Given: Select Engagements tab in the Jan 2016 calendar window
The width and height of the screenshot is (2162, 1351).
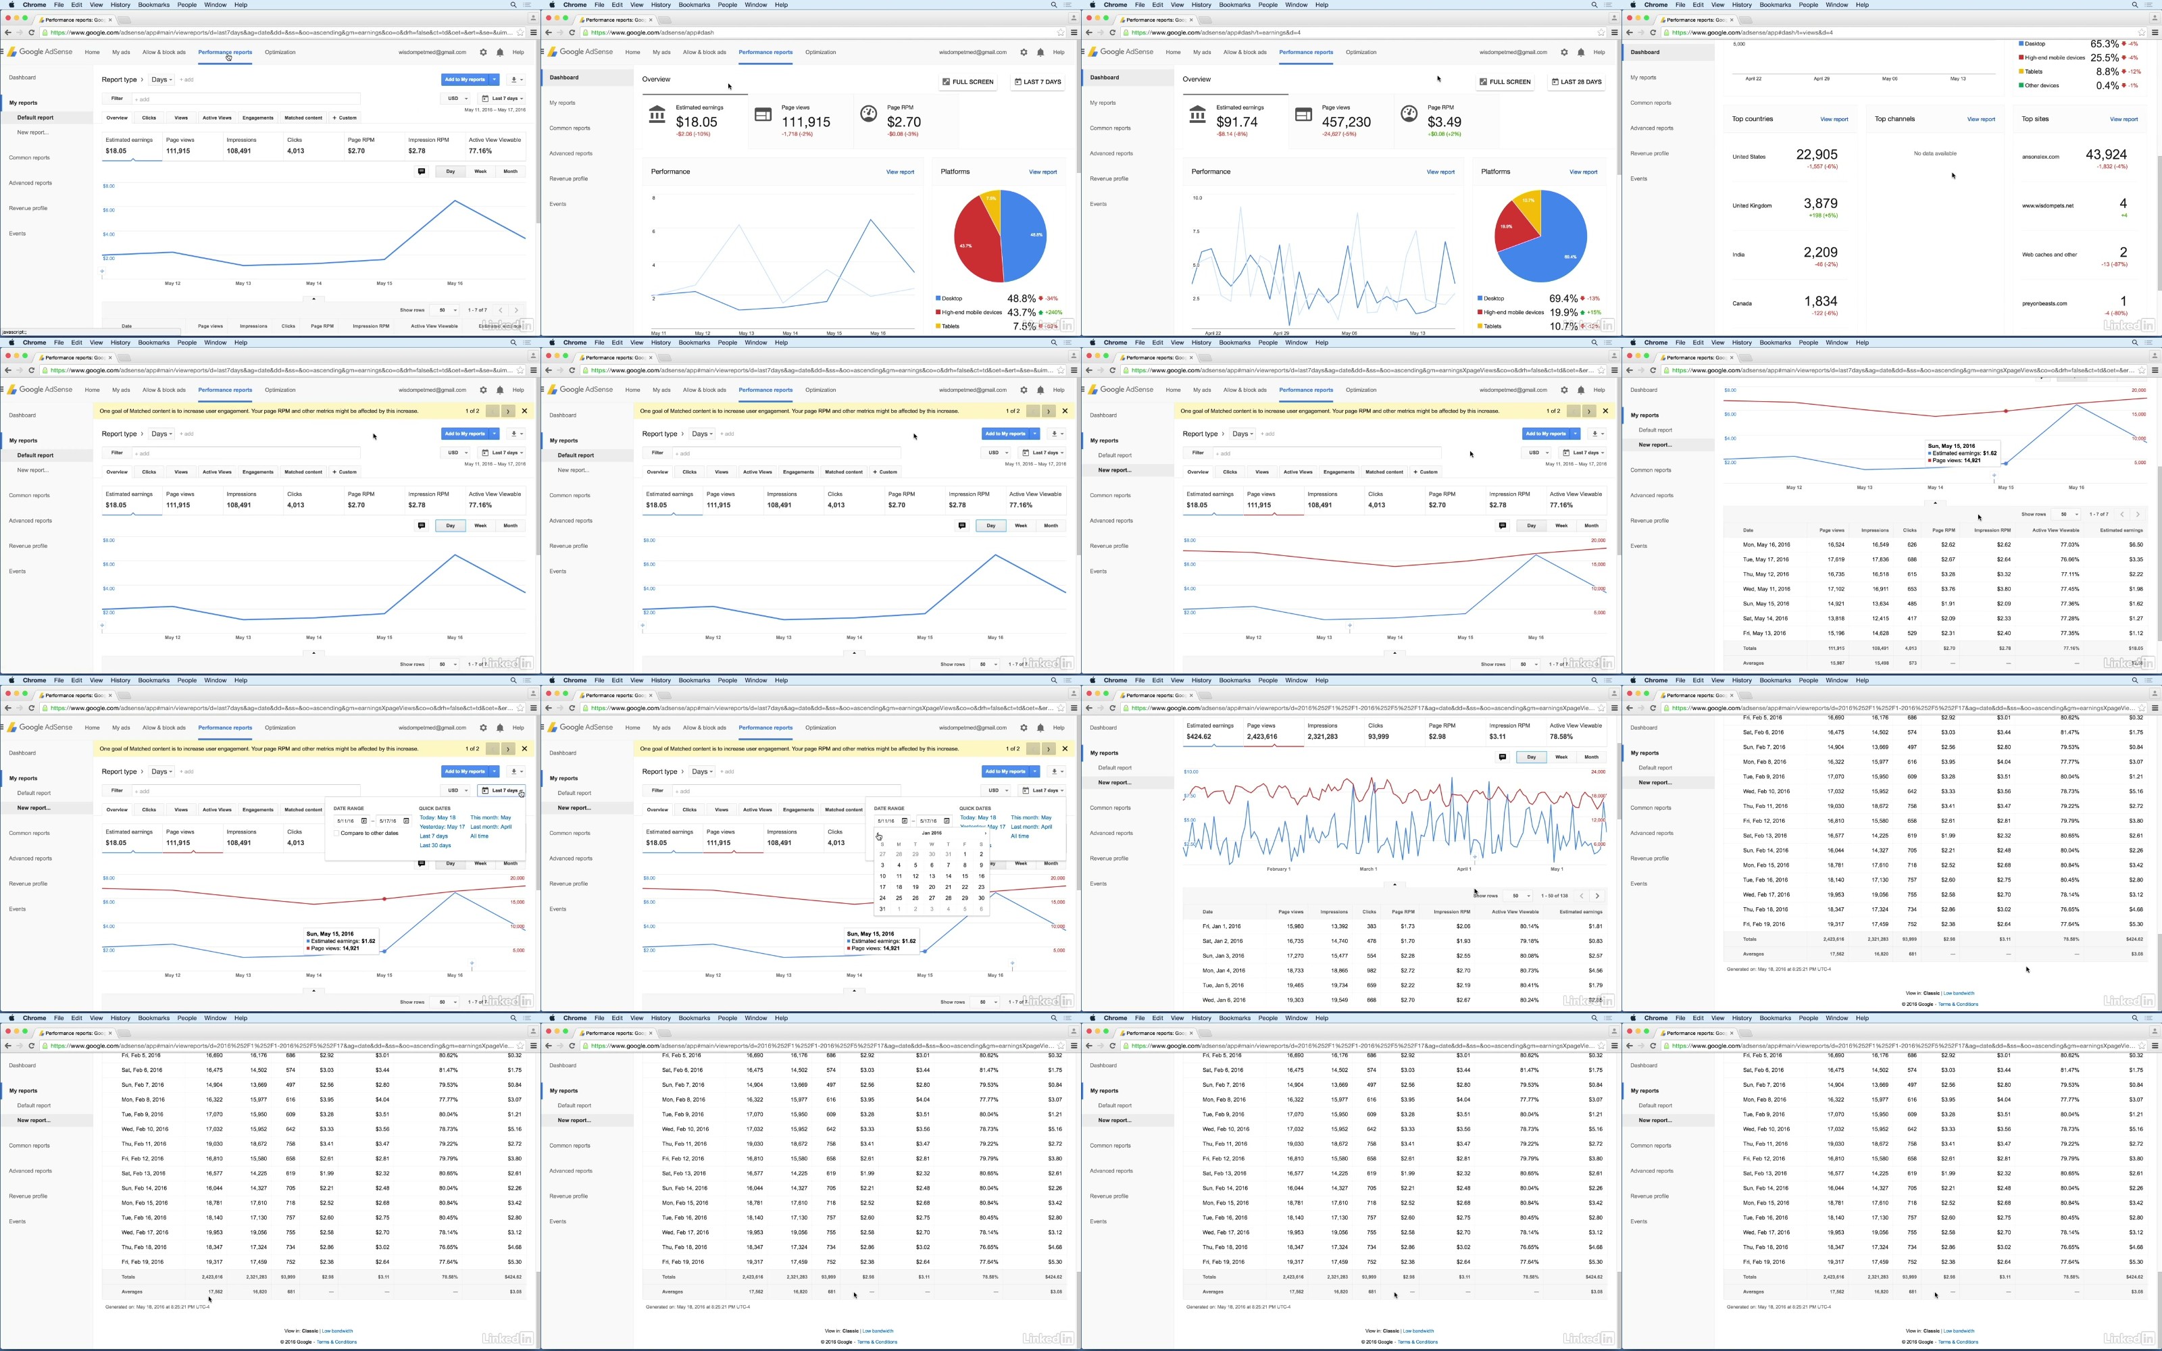Looking at the screenshot, I should 799,809.
